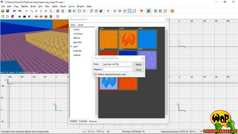
Task: Open the Tools menu in texture browser
Action: 81,25
